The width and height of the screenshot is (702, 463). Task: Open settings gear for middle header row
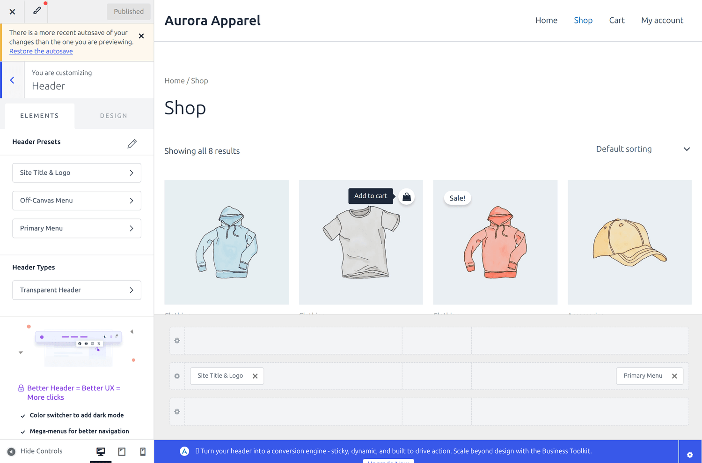(177, 376)
